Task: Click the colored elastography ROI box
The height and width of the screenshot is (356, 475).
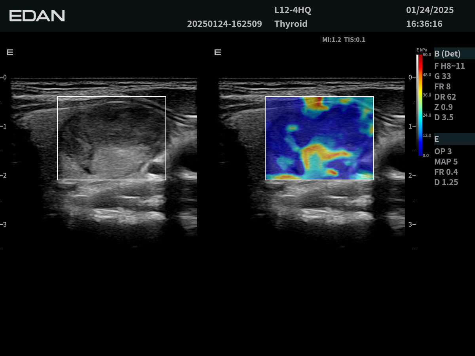Action: [x=319, y=138]
